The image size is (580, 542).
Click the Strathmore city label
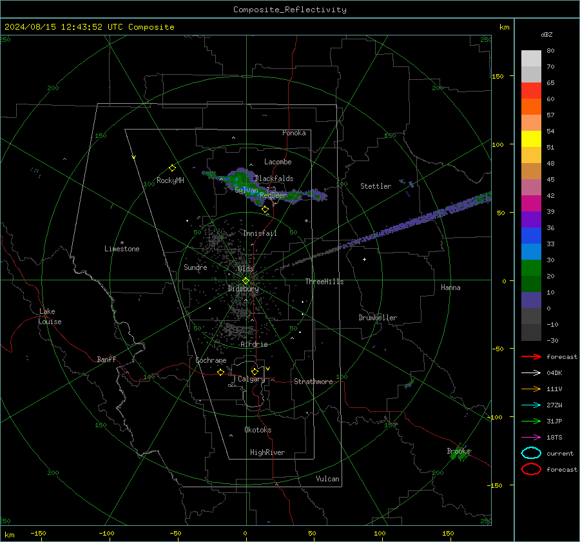pyautogui.click(x=313, y=382)
